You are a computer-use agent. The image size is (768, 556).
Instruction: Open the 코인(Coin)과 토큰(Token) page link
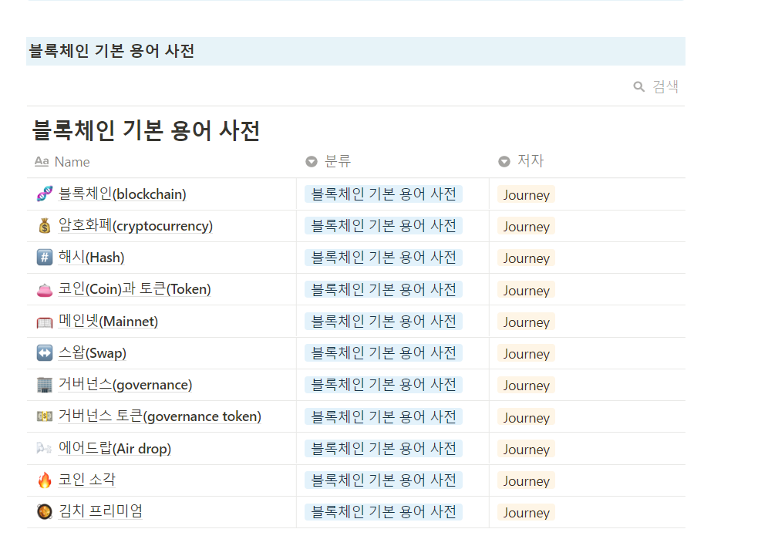coord(135,289)
